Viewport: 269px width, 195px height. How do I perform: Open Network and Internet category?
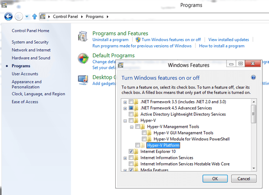point(31,50)
